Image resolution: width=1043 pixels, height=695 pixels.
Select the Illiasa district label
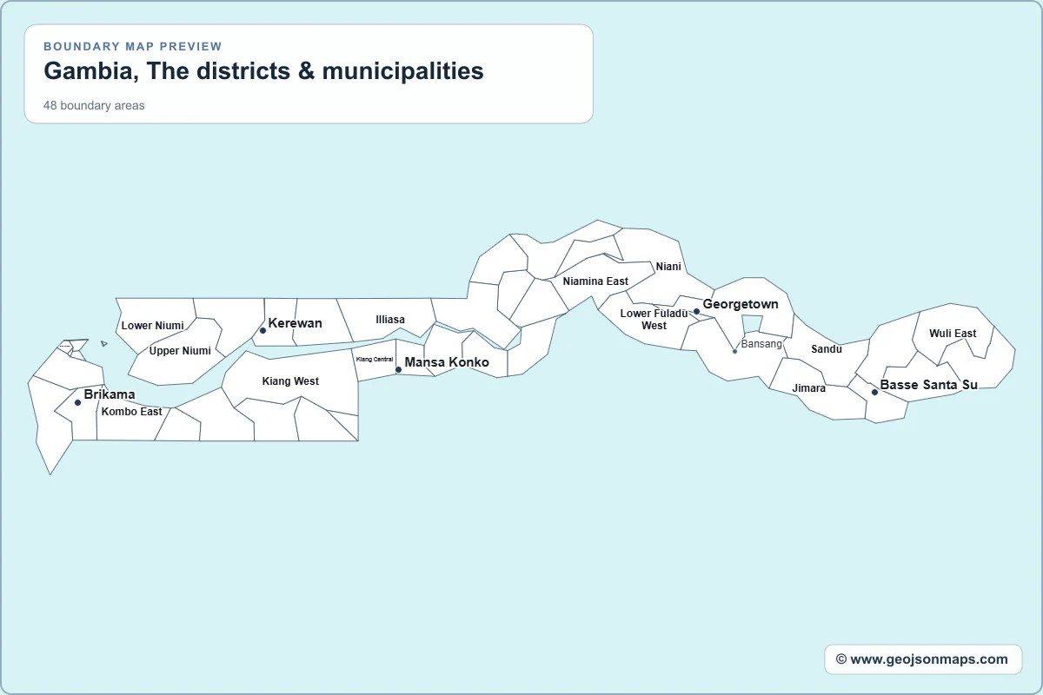click(390, 320)
